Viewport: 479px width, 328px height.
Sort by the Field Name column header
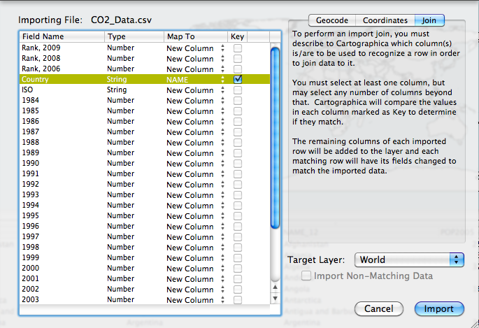tap(62, 36)
